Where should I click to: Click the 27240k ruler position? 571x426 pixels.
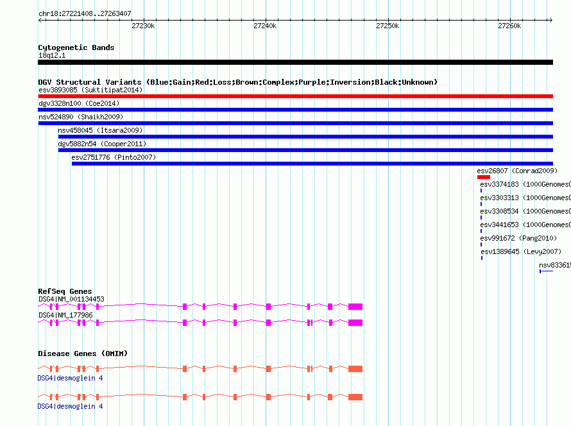tap(265, 26)
